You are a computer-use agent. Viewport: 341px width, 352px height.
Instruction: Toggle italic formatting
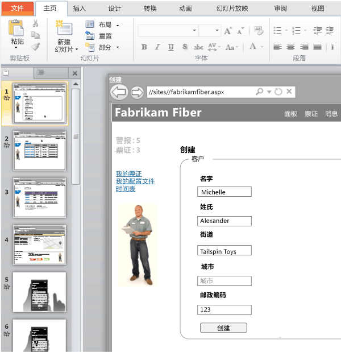coord(157,47)
